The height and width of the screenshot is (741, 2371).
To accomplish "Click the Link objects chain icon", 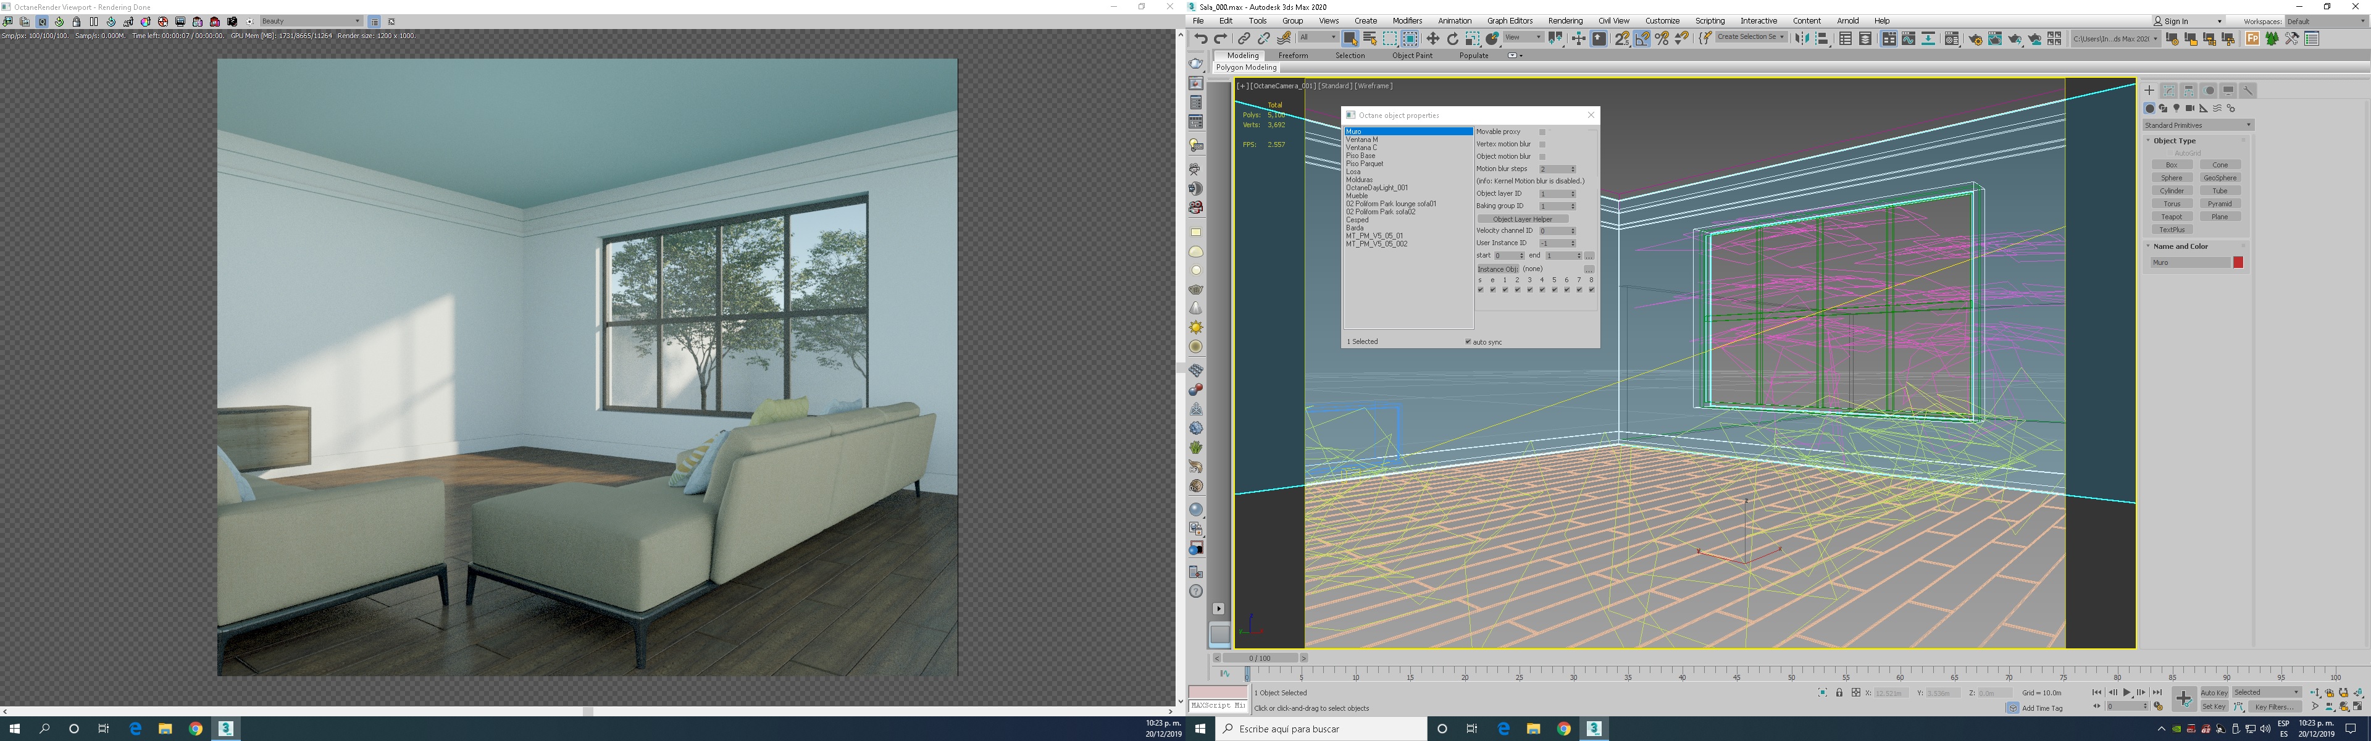I will click(x=1244, y=39).
